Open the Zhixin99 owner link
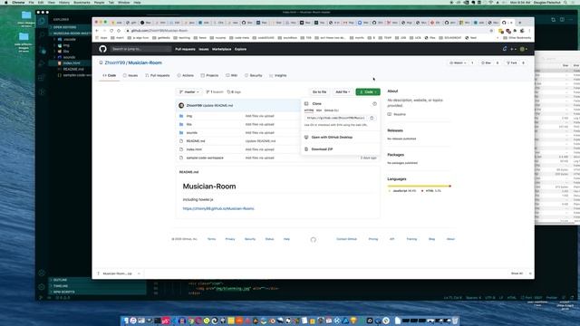 115,62
